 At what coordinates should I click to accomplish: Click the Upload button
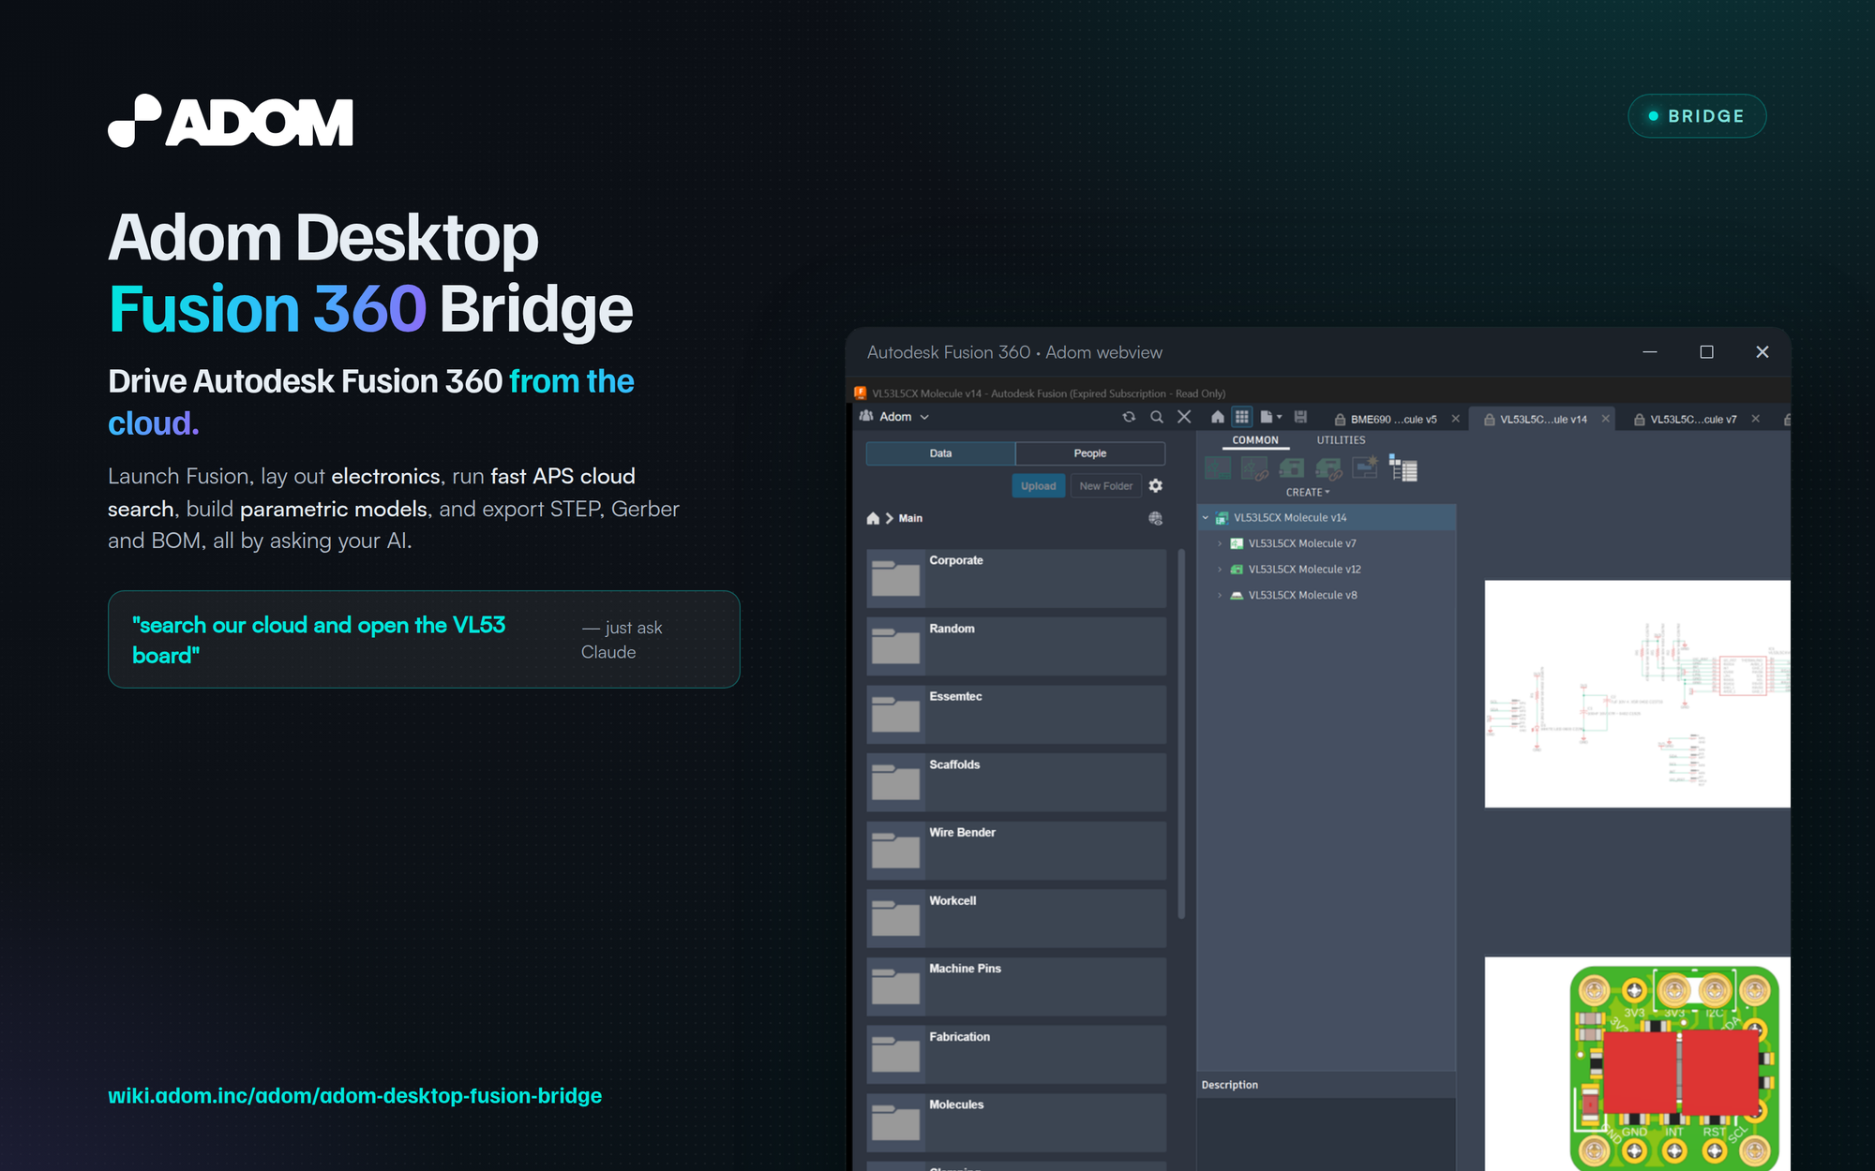(x=1038, y=486)
